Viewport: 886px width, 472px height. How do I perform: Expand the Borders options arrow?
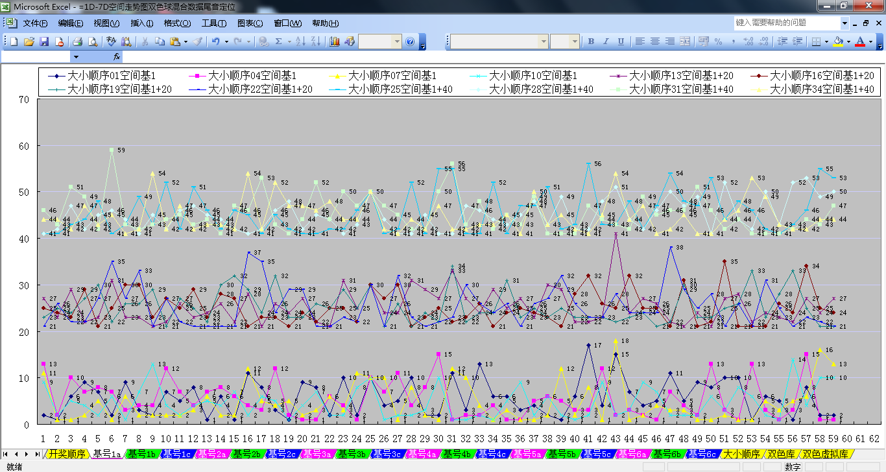point(826,41)
